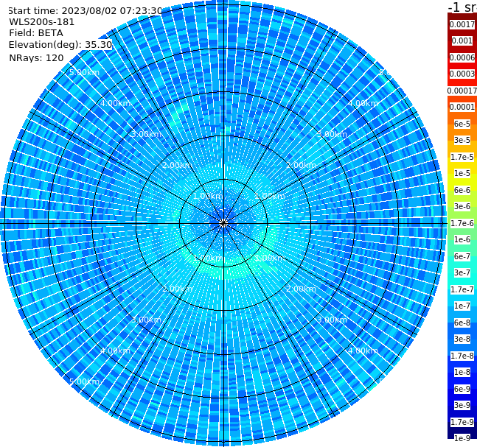Select the 1e-8 colorbar tick label
Screen dimensions: 477x447
(x=462, y=372)
